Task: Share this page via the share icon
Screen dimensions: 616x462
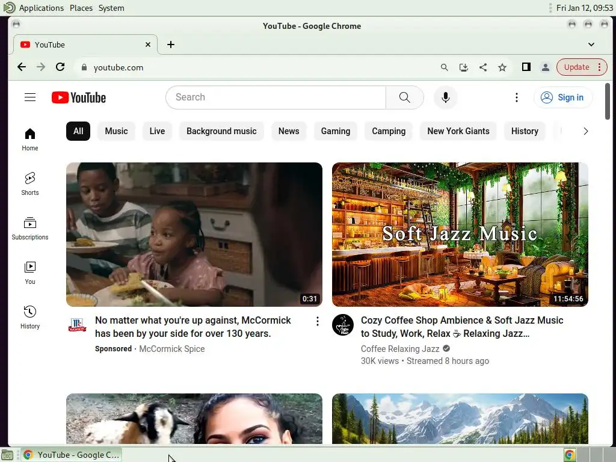Action: (x=483, y=67)
